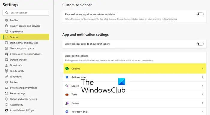210x115 pixels.
Task: Toggle Allow sidebar apps to show notifications
Action: [200, 44]
